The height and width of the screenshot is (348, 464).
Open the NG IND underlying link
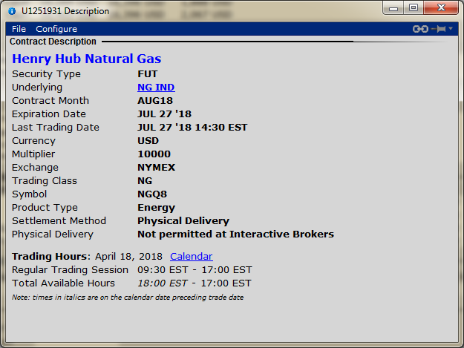156,88
